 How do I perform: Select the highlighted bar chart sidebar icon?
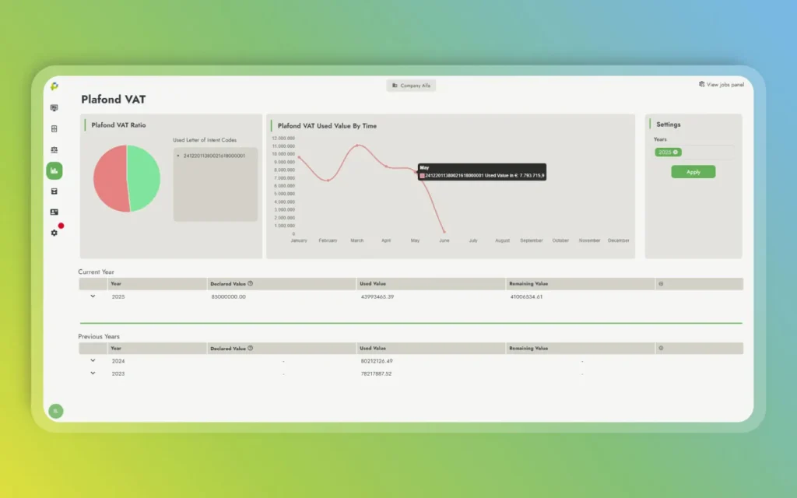pos(54,170)
